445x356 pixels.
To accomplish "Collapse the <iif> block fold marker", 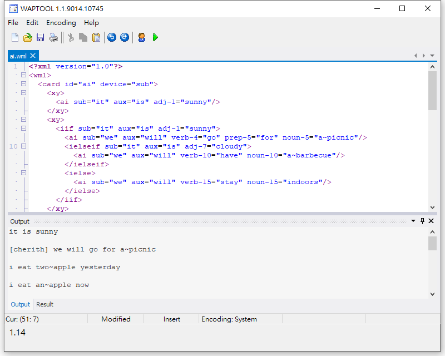I will tap(23, 128).
